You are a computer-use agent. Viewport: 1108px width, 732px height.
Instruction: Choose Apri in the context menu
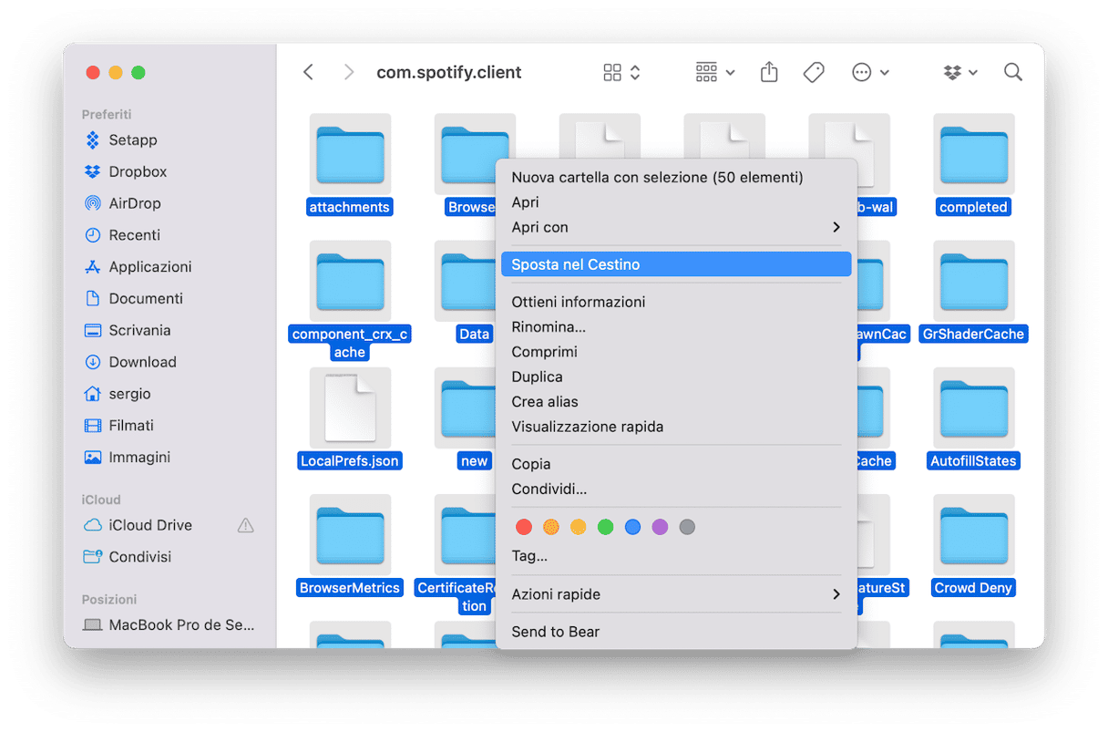click(676, 202)
